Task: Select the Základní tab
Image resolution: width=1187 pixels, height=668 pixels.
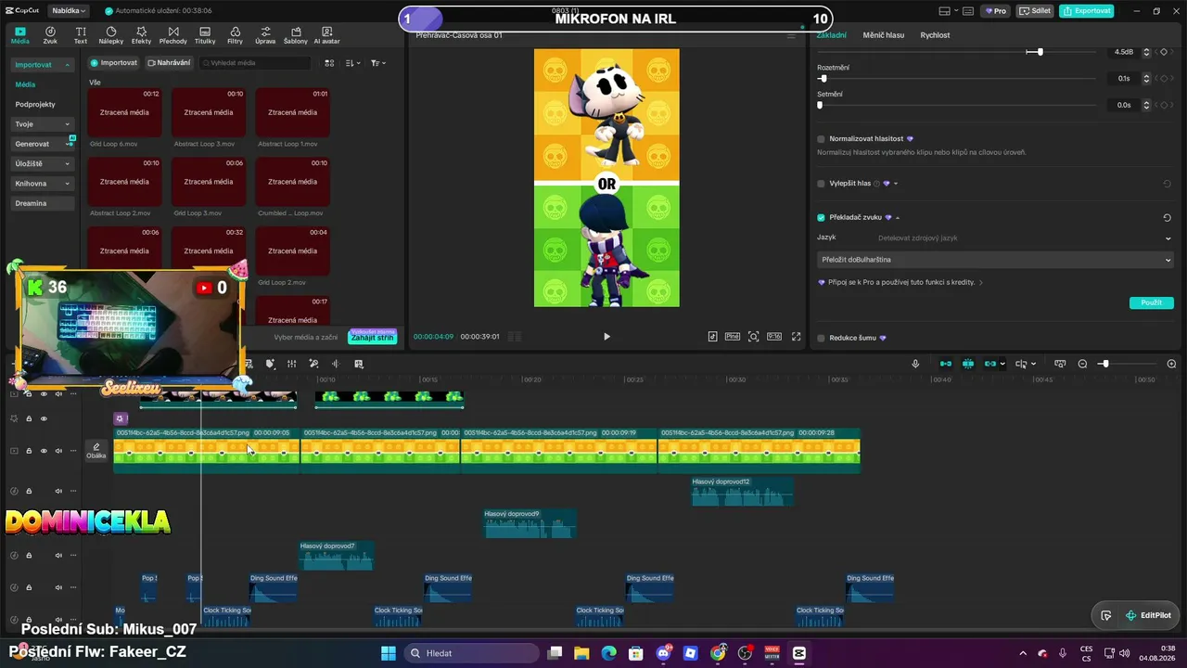Action: 831,35
